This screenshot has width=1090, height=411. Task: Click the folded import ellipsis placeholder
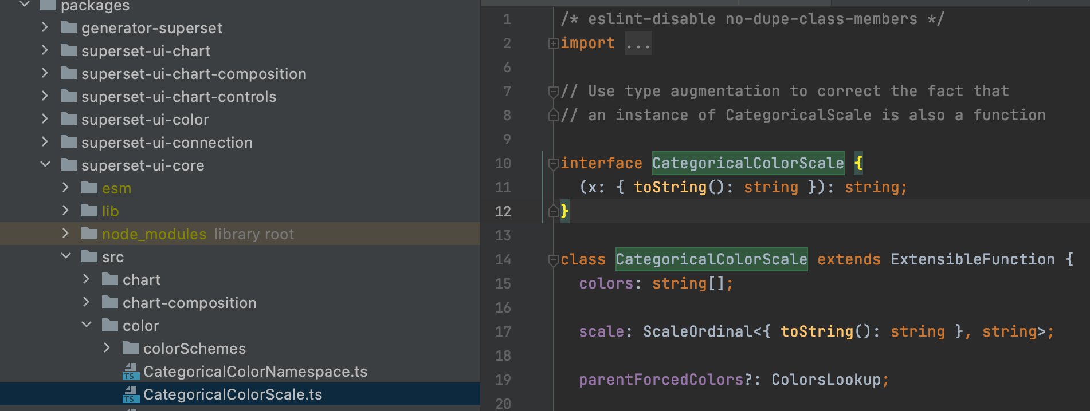click(638, 44)
